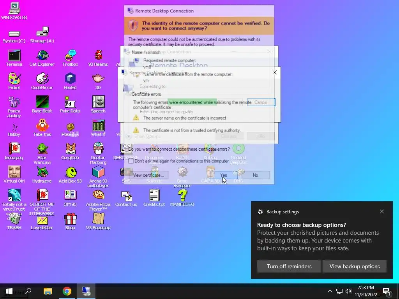Viewport: 399px width, 299px height.
Task: Click Yes to connect despite certificate errors
Action: coord(224,175)
